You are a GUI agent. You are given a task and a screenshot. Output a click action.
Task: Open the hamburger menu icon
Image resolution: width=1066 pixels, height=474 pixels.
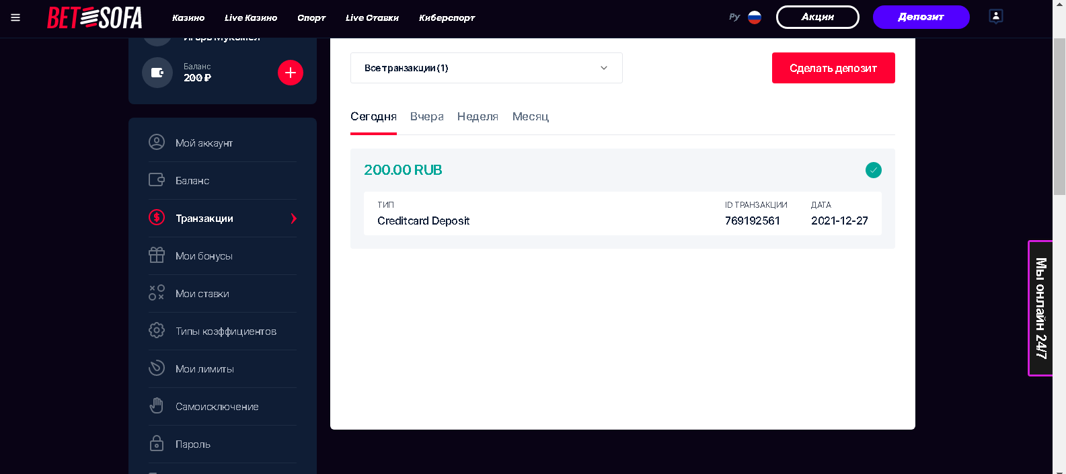15,17
